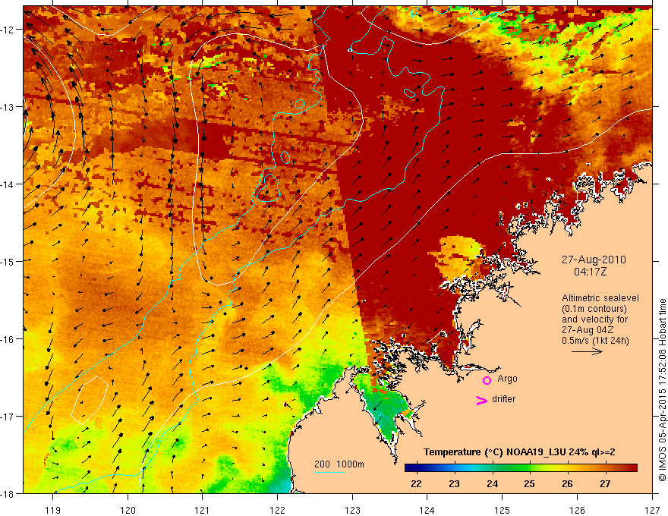
Task: Click the longitude axis label 125
Action: click(x=503, y=510)
